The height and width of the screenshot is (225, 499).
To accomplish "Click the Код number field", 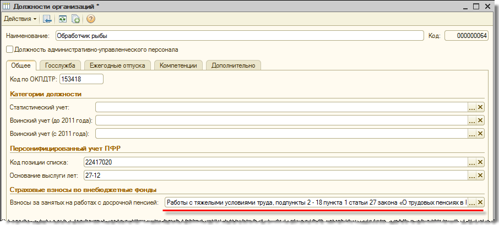I will (x=466, y=36).
